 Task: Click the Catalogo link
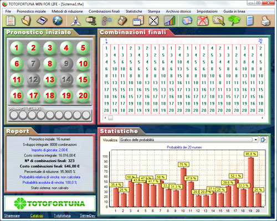[x=37, y=215]
